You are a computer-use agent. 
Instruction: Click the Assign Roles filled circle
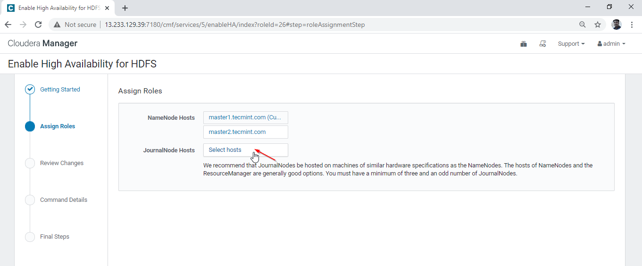point(30,126)
